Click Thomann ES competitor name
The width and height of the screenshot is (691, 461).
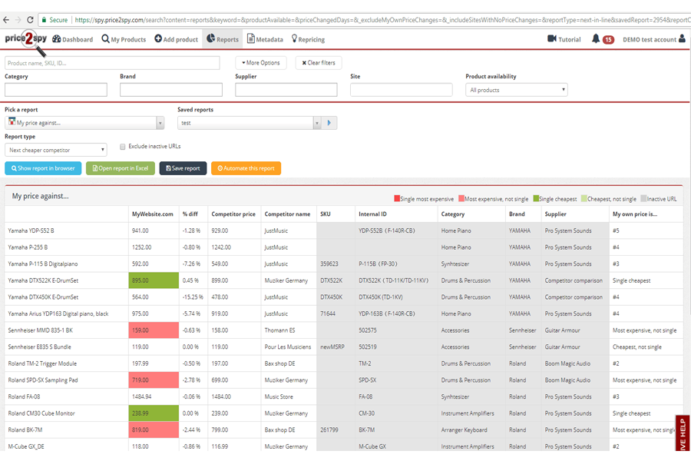(279, 330)
